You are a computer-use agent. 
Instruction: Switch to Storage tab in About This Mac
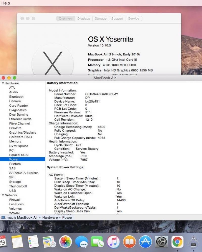pyautogui.click(x=100, y=18)
